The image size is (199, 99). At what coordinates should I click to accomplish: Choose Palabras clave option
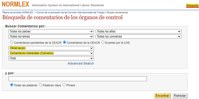[x=40, y=85]
